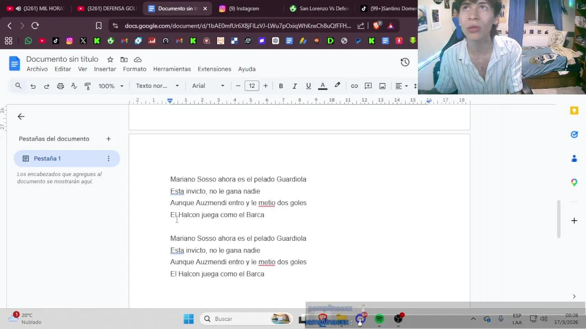586x329 pixels.
Task: Toggle italic formatting
Action: (295, 86)
